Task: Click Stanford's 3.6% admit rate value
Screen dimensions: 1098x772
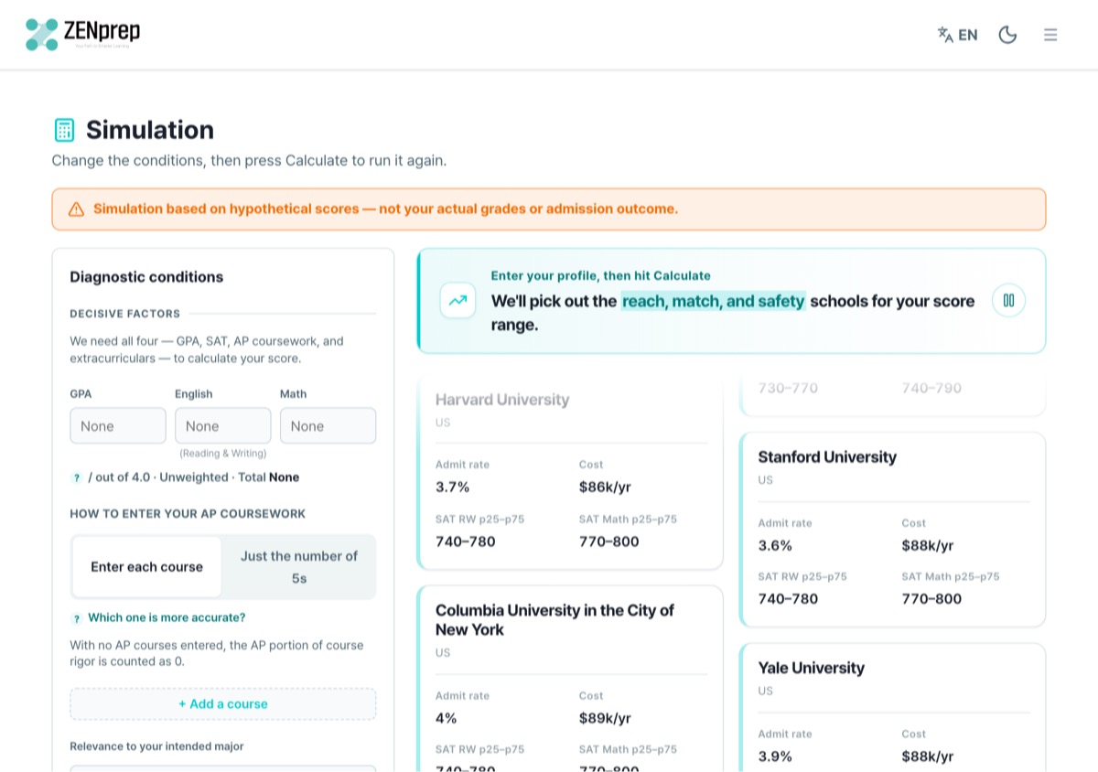Action: 775,545
